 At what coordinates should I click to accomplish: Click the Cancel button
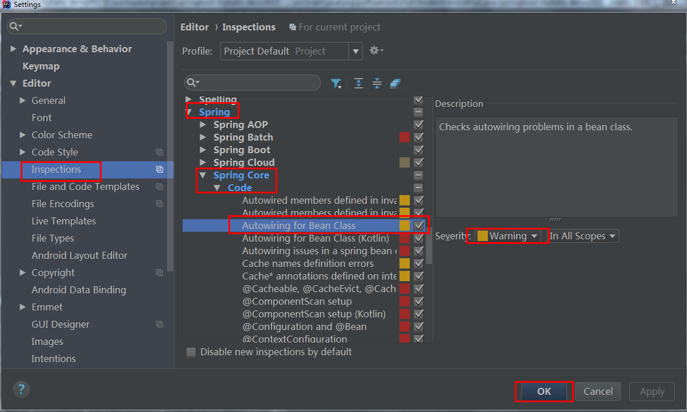coord(597,391)
